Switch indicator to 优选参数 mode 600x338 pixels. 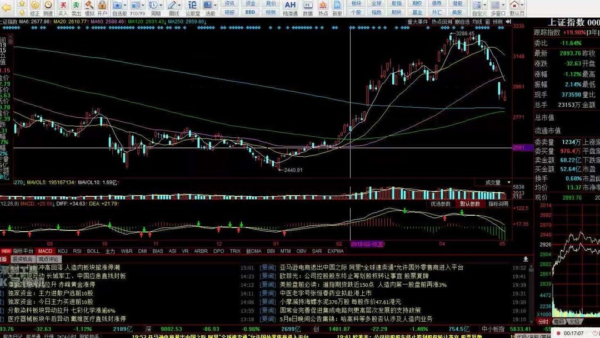tap(441, 203)
